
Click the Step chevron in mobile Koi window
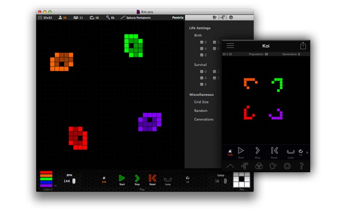pos(258,151)
